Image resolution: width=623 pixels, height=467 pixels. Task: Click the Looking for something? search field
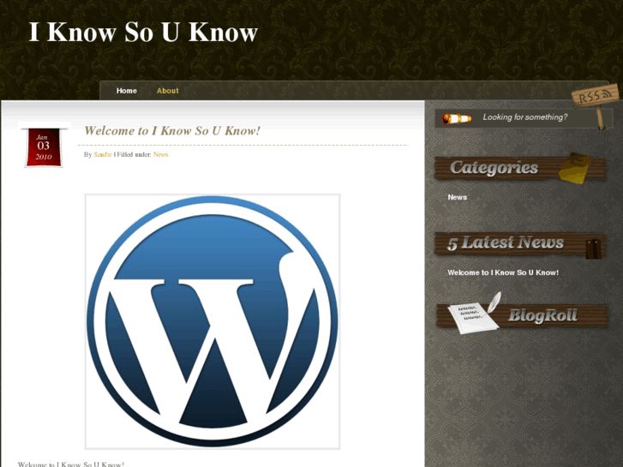[525, 117]
